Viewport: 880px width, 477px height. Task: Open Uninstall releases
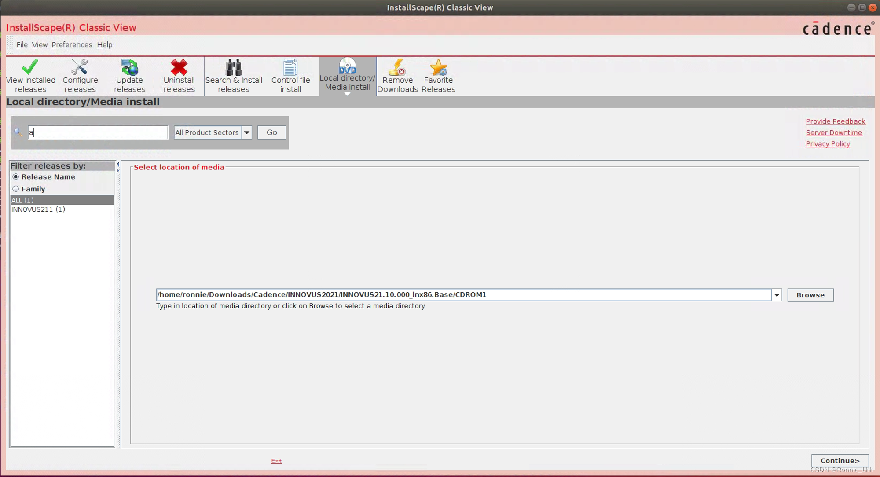click(x=179, y=76)
